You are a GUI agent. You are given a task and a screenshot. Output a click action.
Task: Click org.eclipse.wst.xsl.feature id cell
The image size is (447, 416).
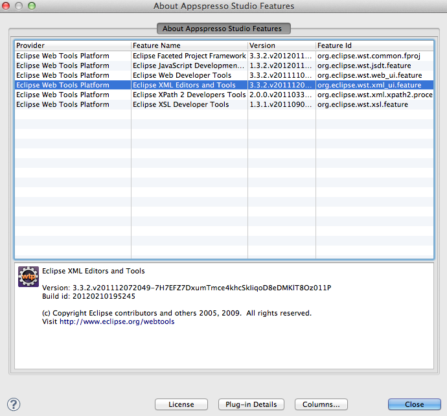[374, 104]
